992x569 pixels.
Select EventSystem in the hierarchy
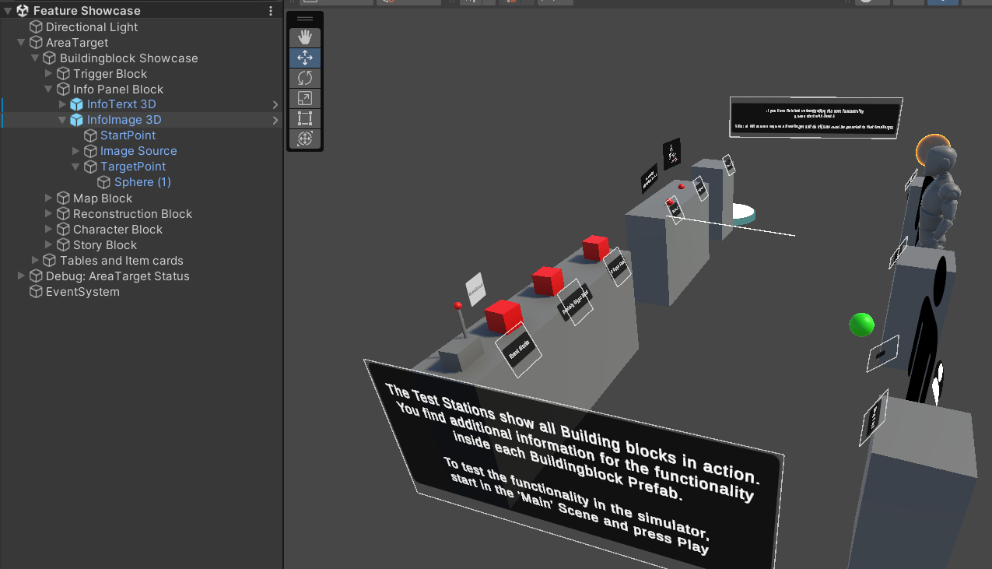(x=82, y=292)
